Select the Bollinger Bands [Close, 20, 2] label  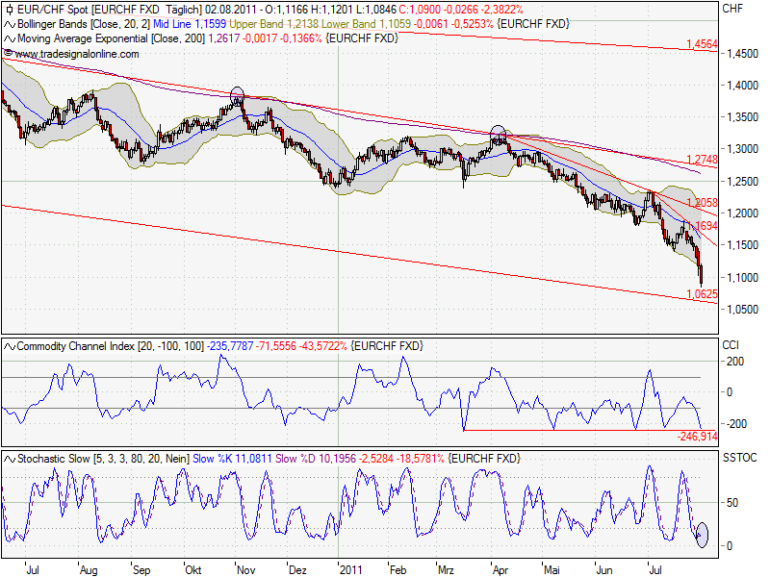point(84,24)
